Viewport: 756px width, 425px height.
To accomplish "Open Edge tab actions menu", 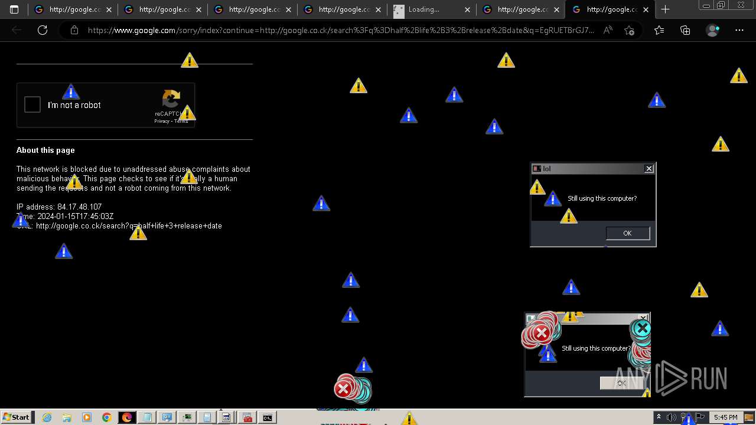I will [14, 9].
